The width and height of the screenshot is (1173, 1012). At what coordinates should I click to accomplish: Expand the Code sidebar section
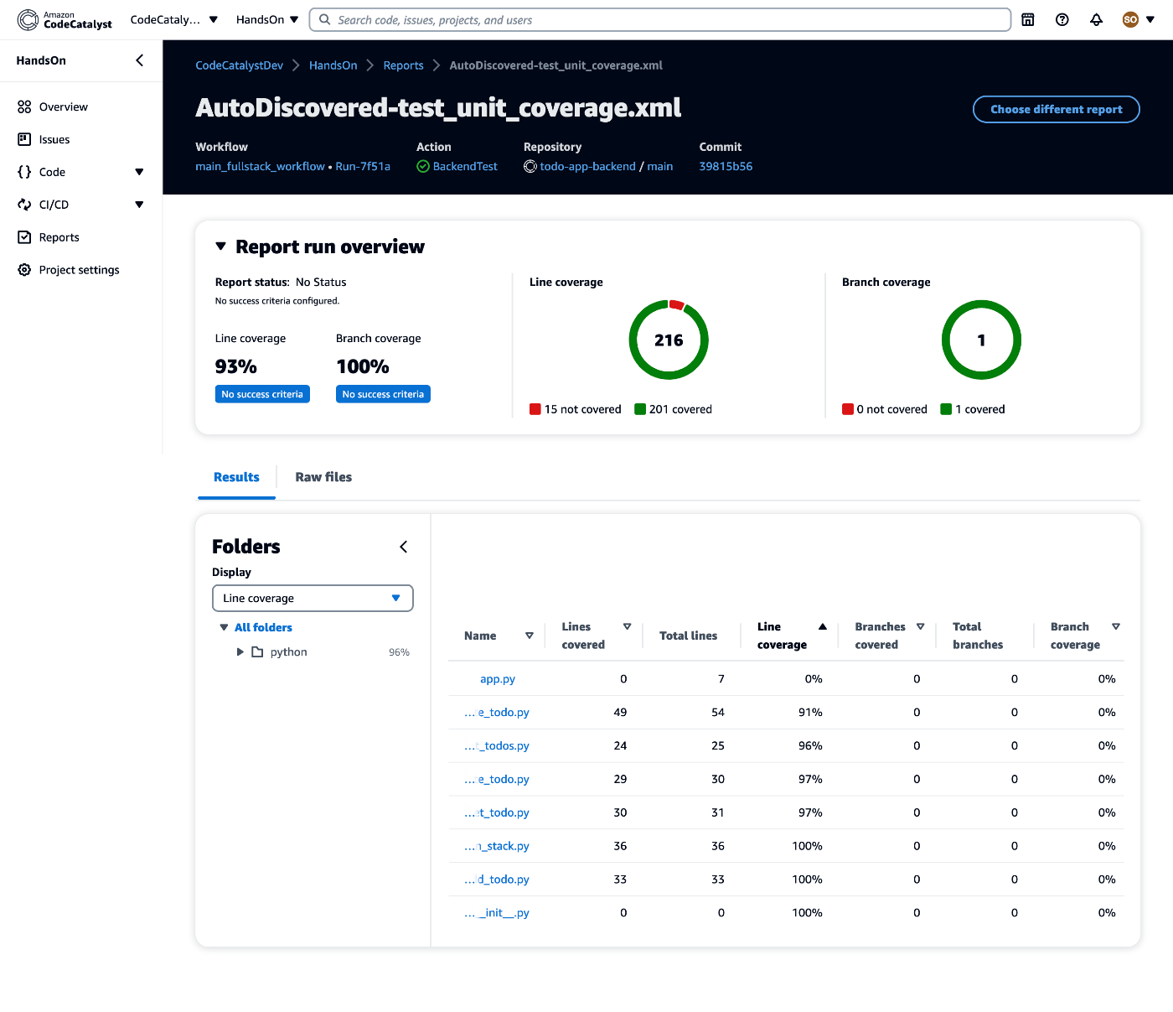[139, 172]
